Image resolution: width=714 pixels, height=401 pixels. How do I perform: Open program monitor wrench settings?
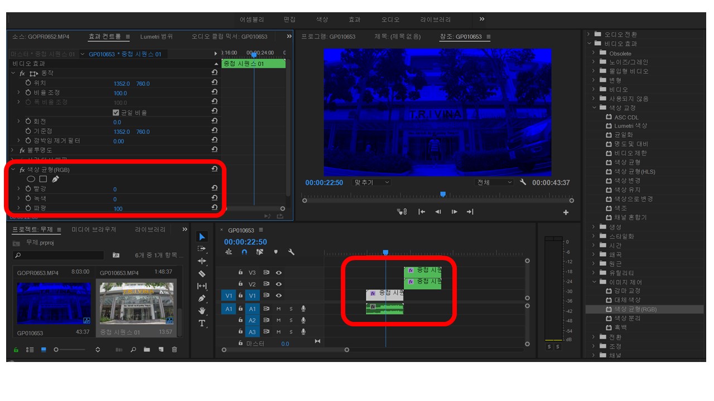click(x=523, y=182)
